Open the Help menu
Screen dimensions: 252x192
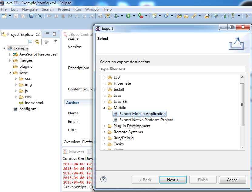click(x=108, y=9)
